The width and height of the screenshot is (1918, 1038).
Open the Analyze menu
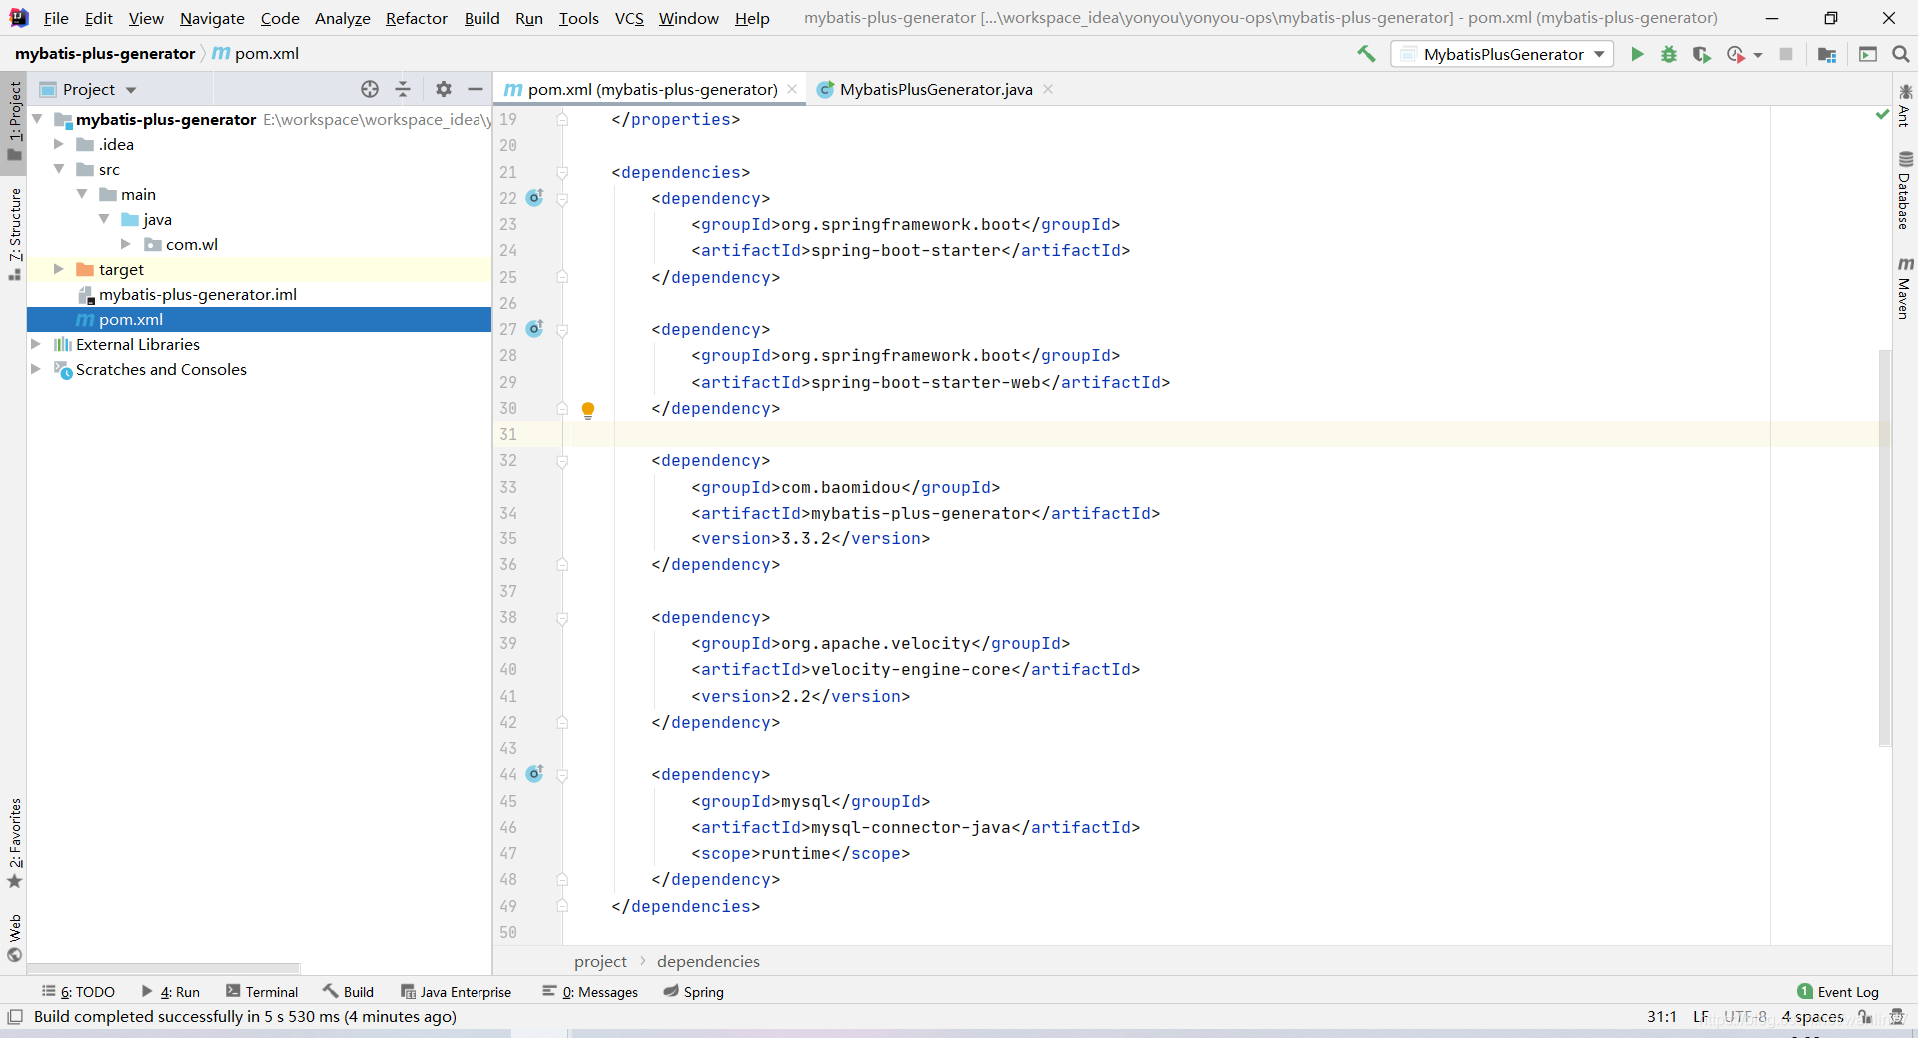[342, 18]
